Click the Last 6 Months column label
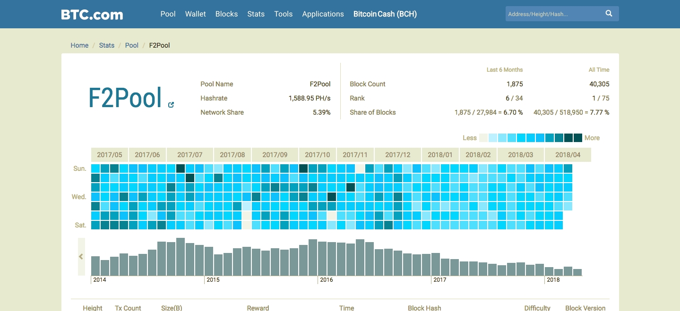Viewport: 680px width, 311px height. coord(505,70)
